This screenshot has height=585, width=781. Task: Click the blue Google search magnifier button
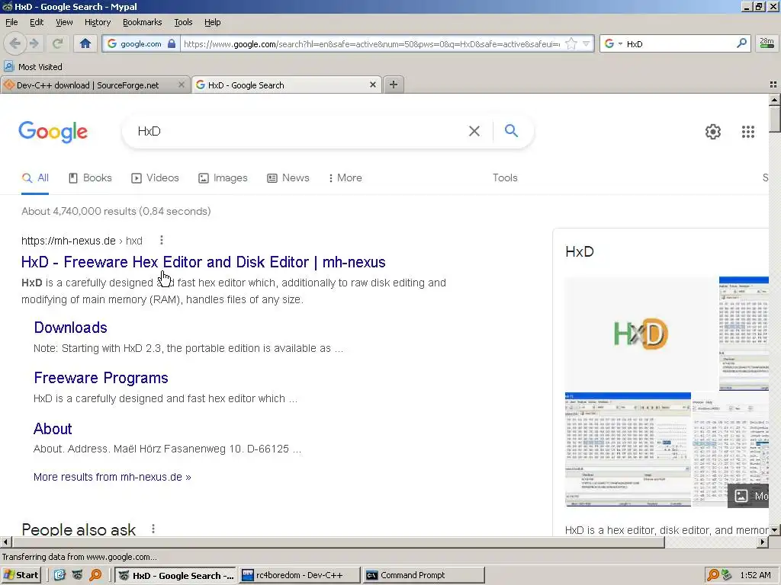click(x=511, y=131)
